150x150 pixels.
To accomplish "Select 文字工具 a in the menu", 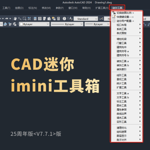I will pos(126,93).
